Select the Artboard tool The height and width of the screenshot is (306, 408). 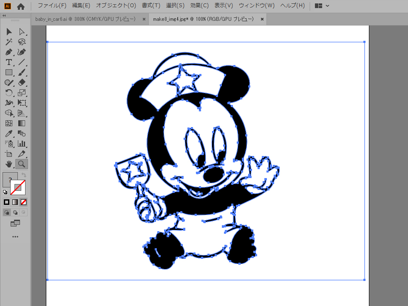click(x=9, y=154)
